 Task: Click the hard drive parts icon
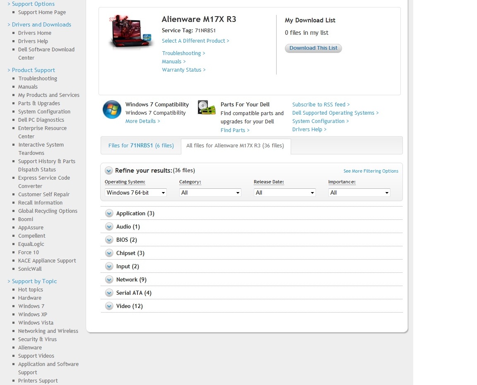tap(207, 107)
